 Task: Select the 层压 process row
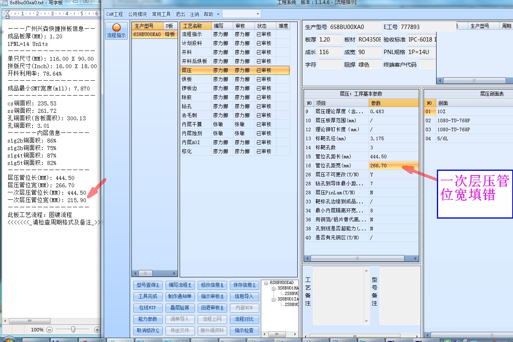click(235, 70)
